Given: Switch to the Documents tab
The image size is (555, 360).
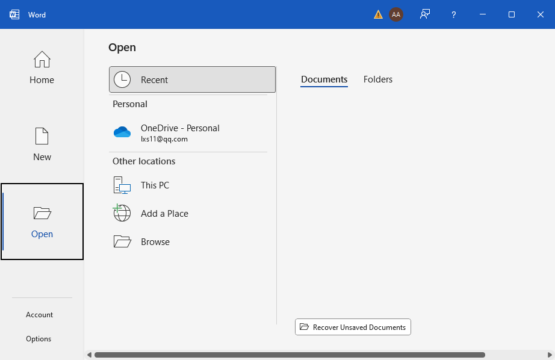Looking at the screenshot, I should click(324, 79).
